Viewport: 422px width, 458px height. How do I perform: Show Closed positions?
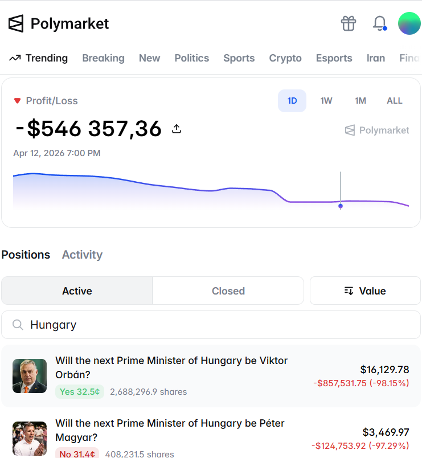228,291
